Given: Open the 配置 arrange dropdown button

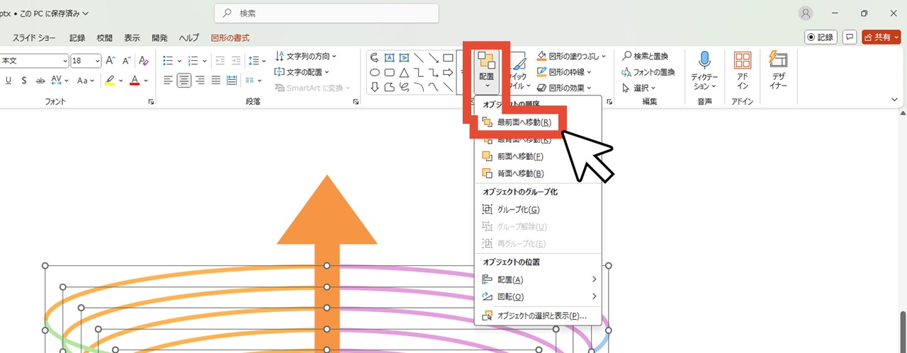Looking at the screenshot, I should (x=487, y=71).
